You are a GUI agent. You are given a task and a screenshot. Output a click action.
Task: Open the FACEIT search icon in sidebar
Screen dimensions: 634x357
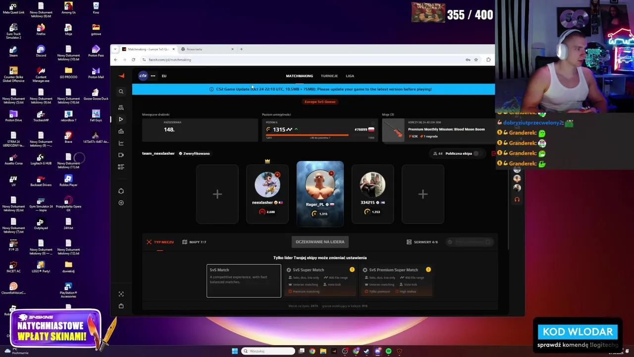pos(121,92)
